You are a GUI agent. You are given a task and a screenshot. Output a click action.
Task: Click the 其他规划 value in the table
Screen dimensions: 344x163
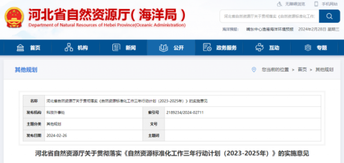click(54, 124)
